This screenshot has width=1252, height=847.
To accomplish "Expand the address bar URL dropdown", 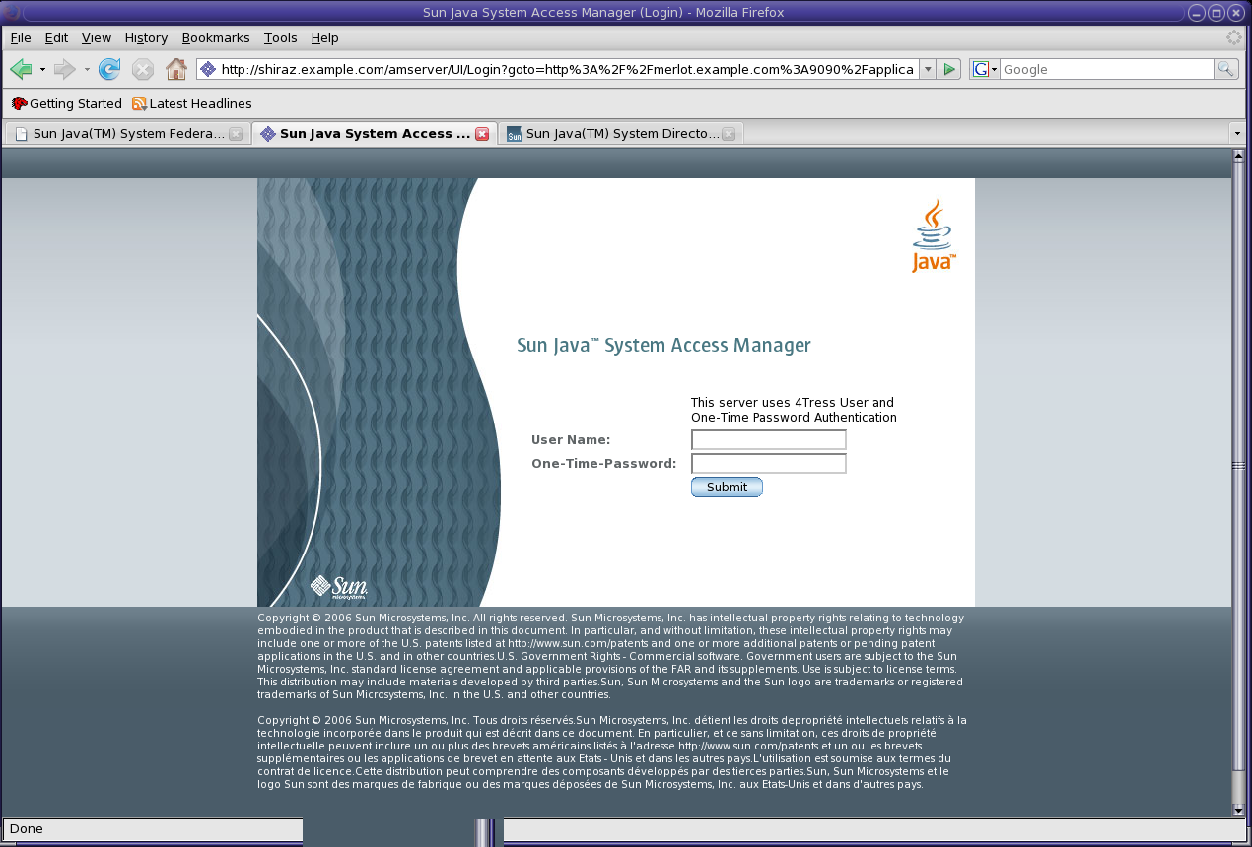I will pos(928,69).
